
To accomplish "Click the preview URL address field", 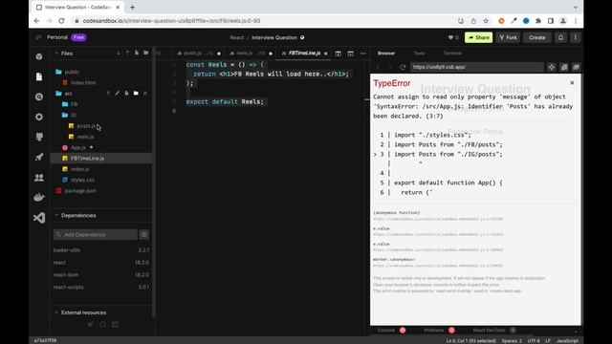I will [x=476, y=67].
